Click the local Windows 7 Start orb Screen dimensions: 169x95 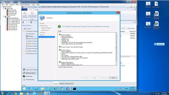(2, 93)
